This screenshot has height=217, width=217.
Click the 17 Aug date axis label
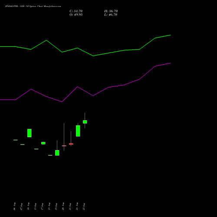point(42,206)
